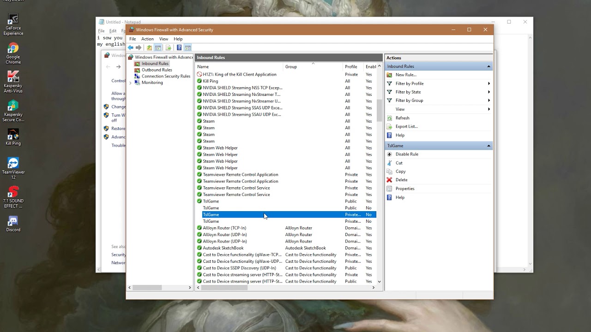
Task: Click the Export List icon in Actions pane
Action: [389, 126]
